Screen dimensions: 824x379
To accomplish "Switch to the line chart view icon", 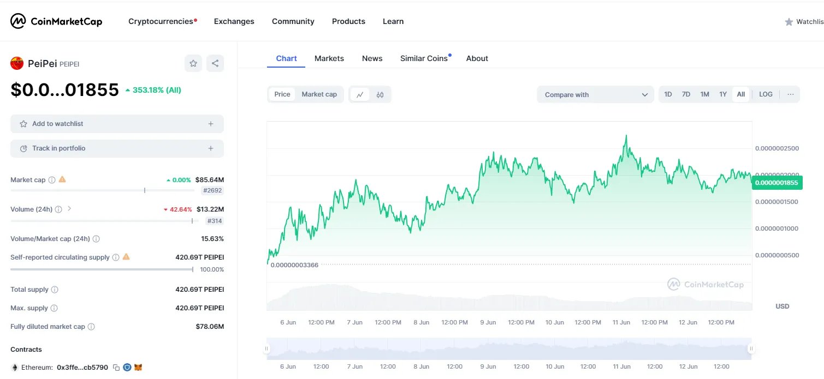I will pos(360,94).
